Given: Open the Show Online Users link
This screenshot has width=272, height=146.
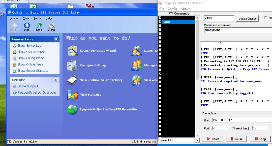Looking at the screenshot, I should point(30,64).
